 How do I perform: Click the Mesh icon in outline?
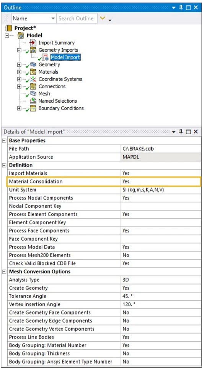point(33,94)
